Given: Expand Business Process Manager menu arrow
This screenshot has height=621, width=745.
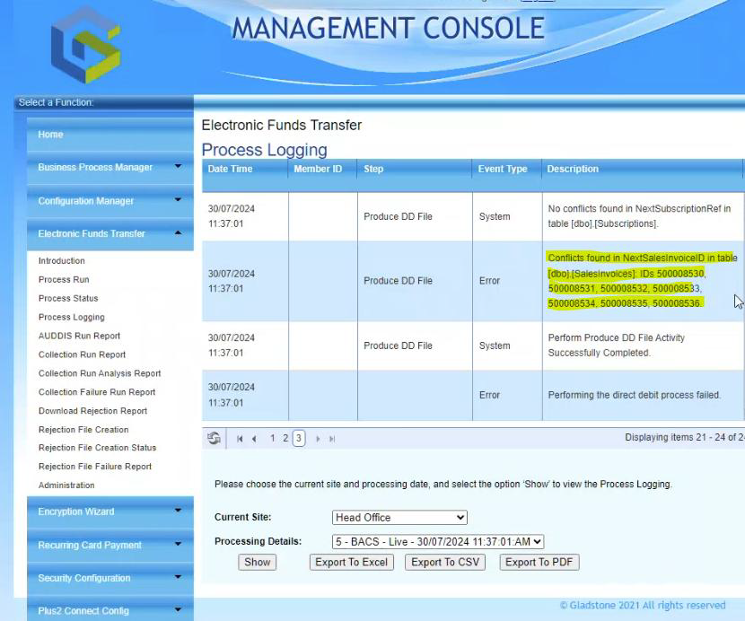Looking at the screenshot, I should [179, 166].
